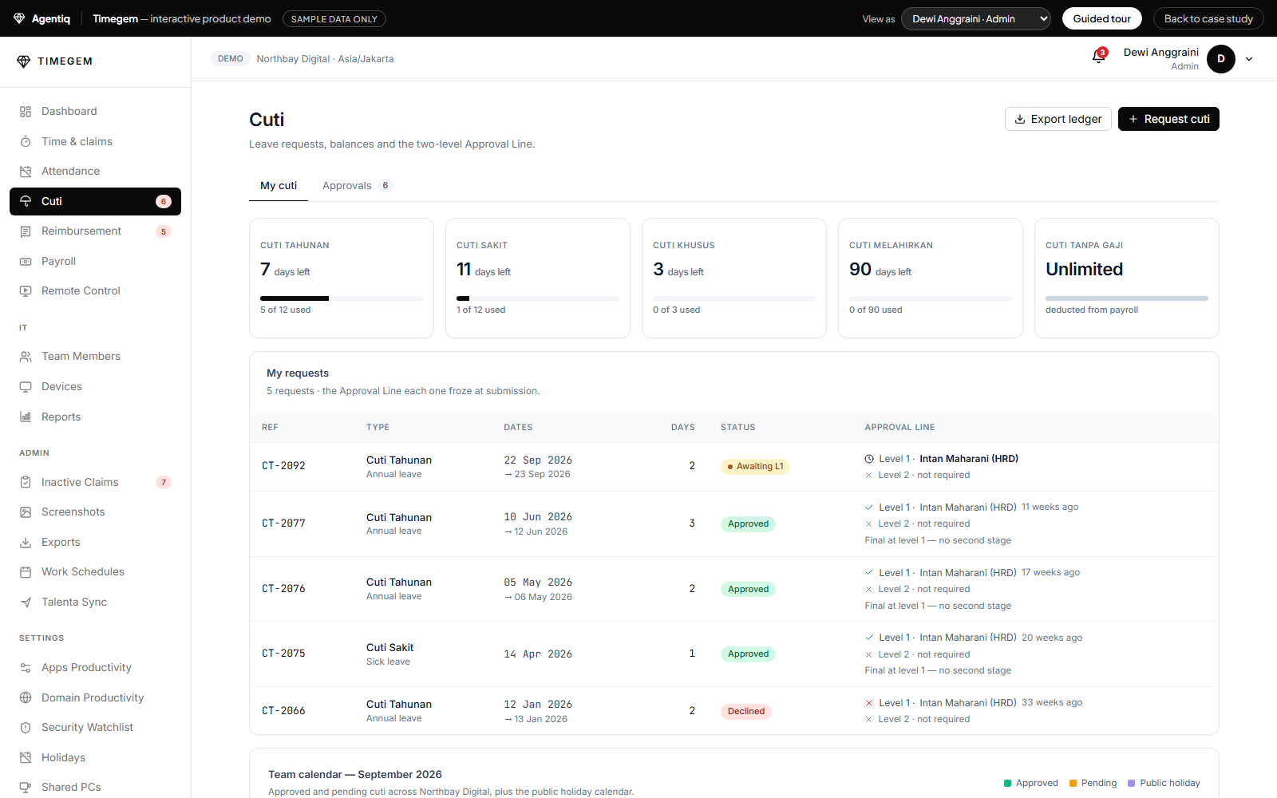
Task: Click the Devices monitor icon
Action: [26, 387]
